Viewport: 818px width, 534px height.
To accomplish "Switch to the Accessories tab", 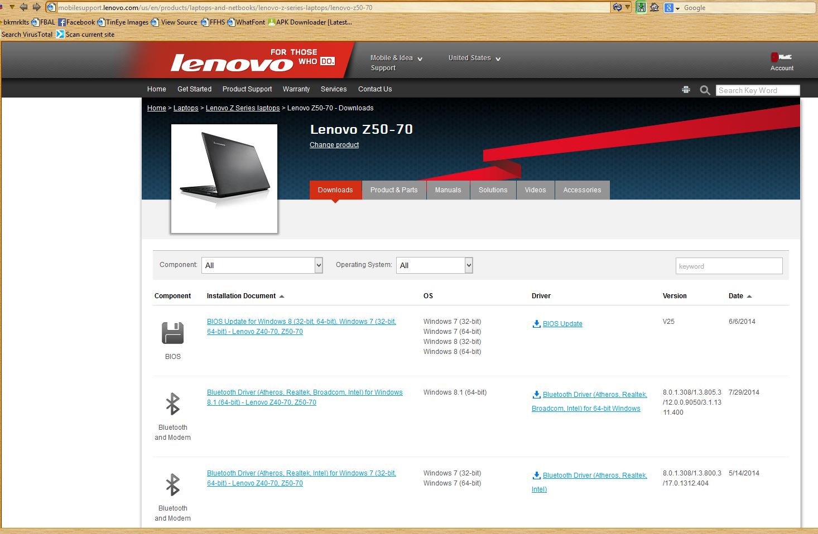I will (582, 190).
